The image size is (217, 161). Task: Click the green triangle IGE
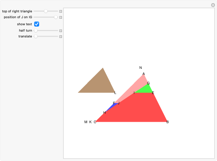146,90
